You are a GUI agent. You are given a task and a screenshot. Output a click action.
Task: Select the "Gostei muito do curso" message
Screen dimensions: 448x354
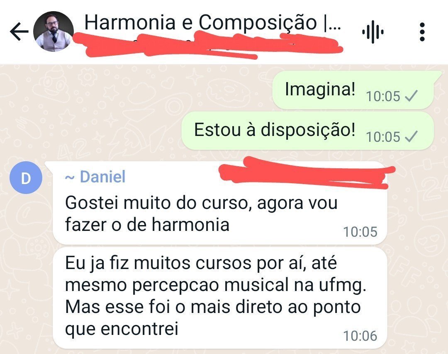pyautogui.click(x=220, y=203)
